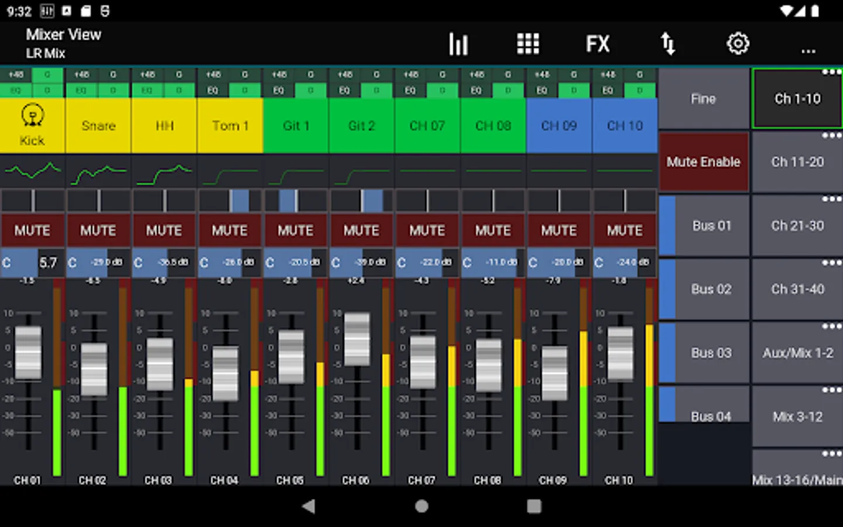
Task: Toggle the D button above CH 07
Action: click(442, 90)
